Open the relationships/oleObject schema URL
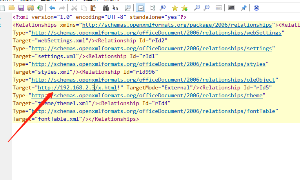 coord(153,80)
